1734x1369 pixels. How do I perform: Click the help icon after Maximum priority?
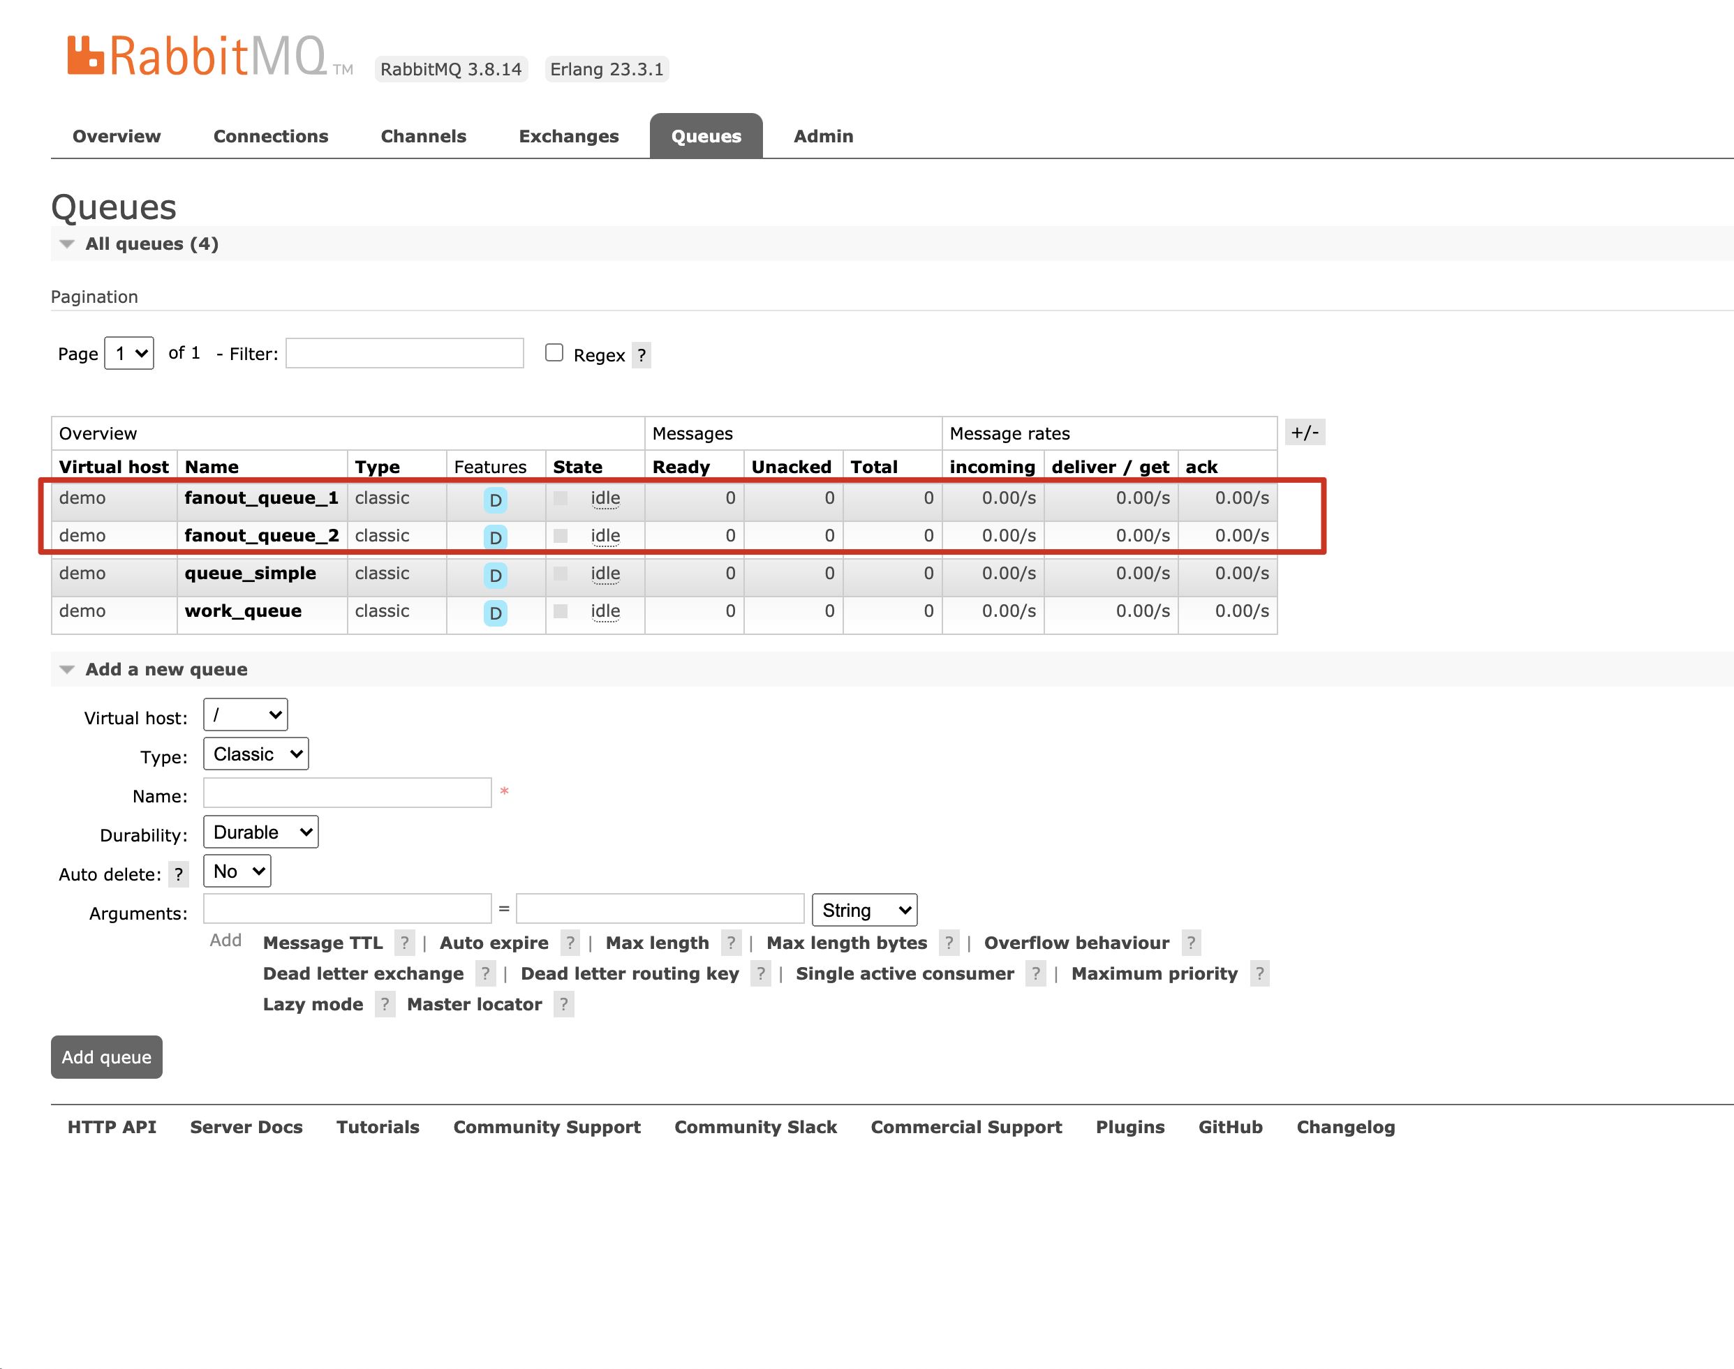point(1259,974)
